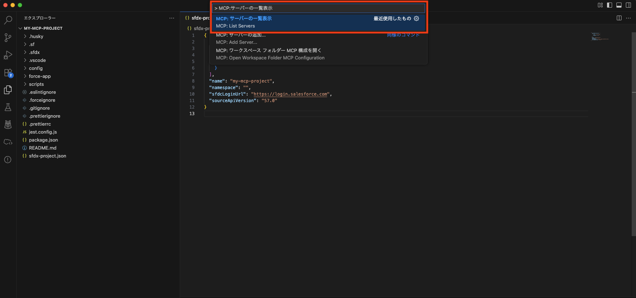Open the login.salesforce.com URL link

pyautogui.click(x=291, y=94)
